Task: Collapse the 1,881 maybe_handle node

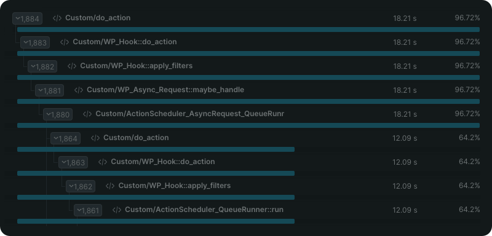Action: 50,90
